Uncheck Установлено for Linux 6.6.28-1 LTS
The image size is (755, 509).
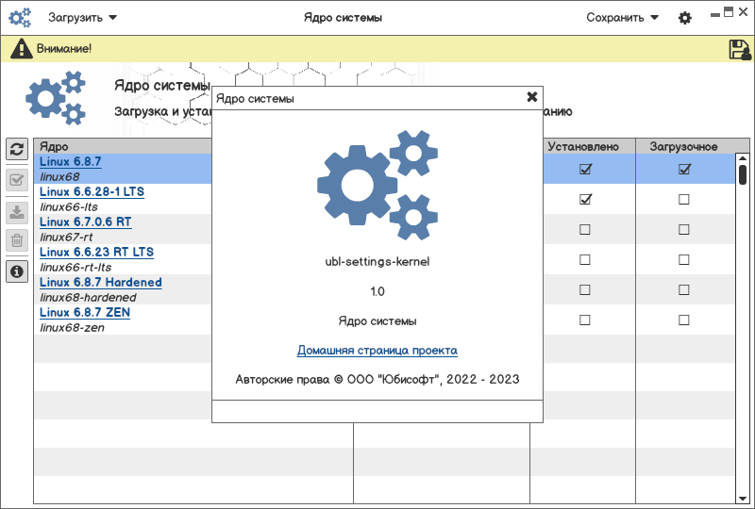tap(585, 199)
